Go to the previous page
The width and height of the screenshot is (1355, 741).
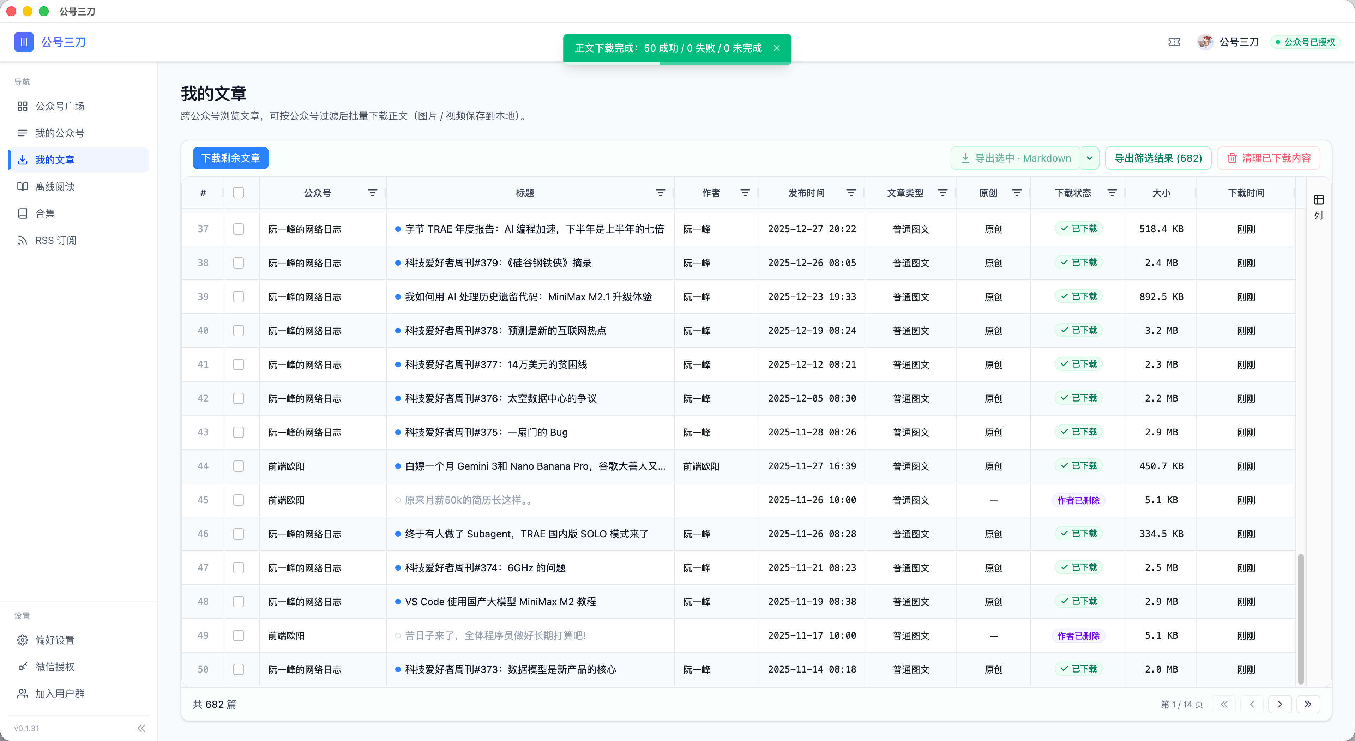click(x=1252, y=704)
